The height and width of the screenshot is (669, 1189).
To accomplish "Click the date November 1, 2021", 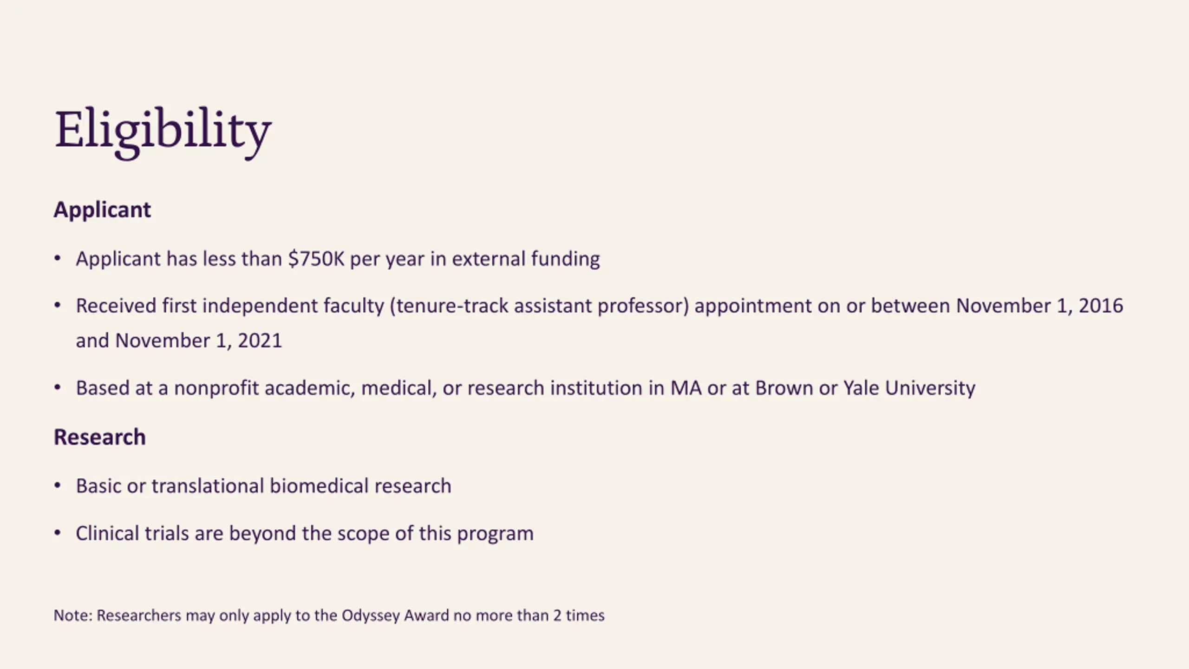I will click(x=198, y=341).
